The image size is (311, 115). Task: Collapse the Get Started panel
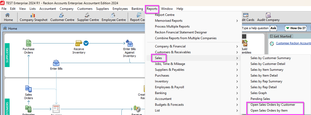271,36
